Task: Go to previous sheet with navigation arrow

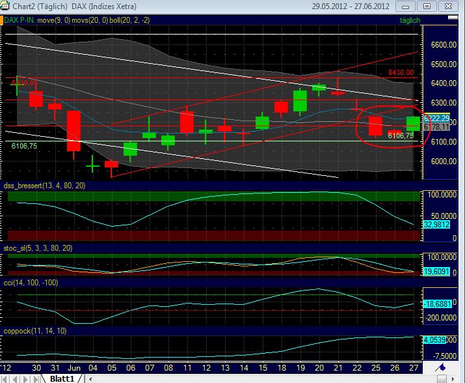Action: [x=15, y=379]
